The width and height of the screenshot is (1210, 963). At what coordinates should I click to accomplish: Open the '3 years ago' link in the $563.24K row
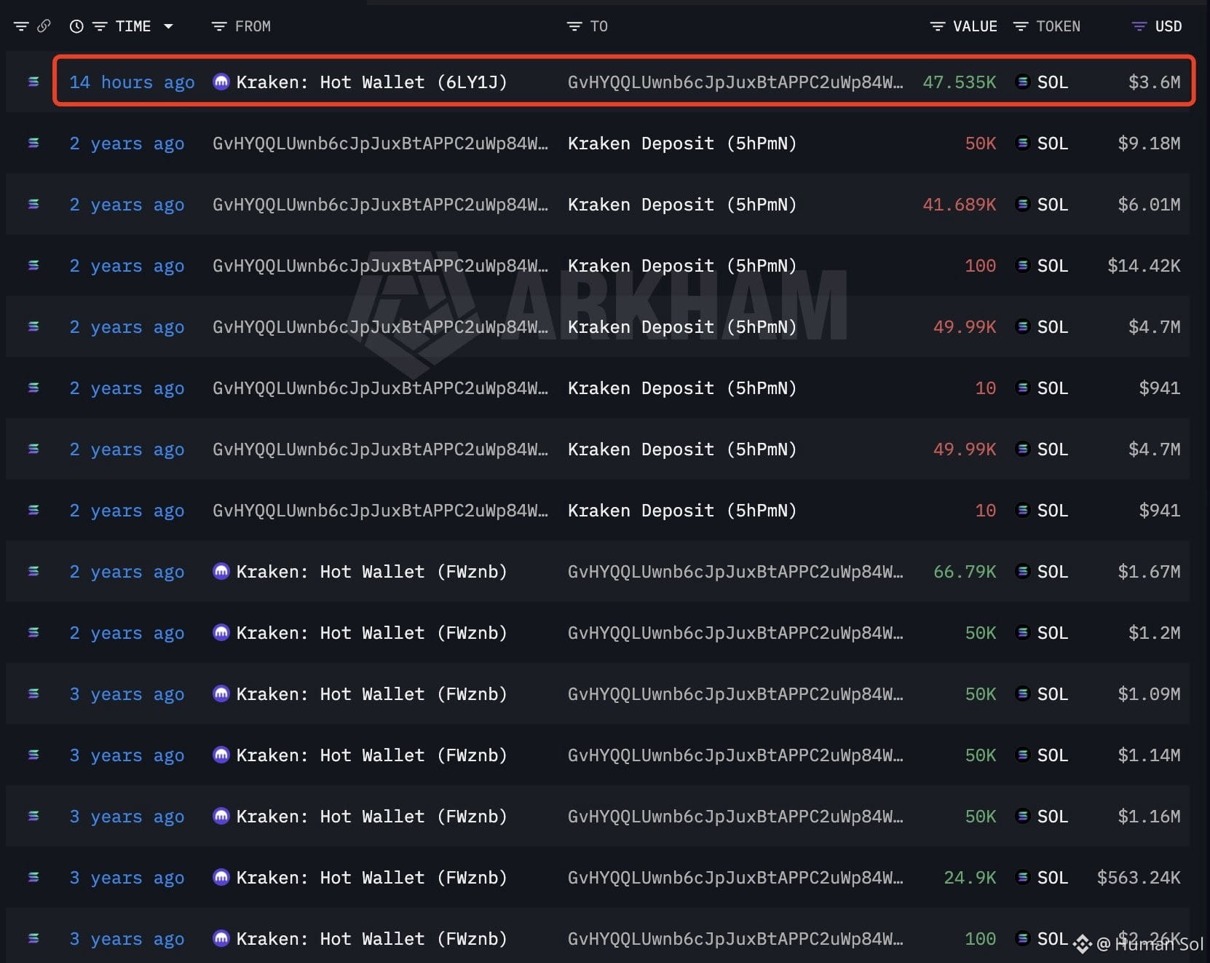[127, 878]
